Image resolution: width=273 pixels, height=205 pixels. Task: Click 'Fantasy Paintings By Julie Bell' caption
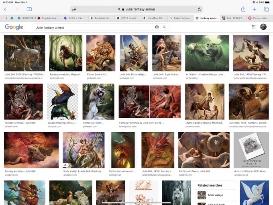click(x=141, y=123)
